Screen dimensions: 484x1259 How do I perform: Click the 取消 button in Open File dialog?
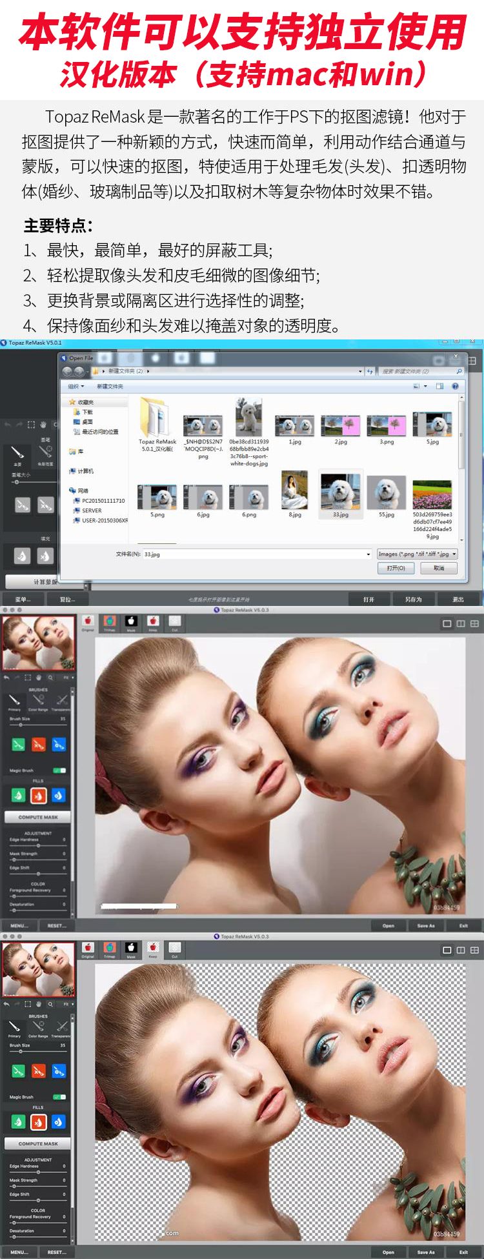pos(439,568)
